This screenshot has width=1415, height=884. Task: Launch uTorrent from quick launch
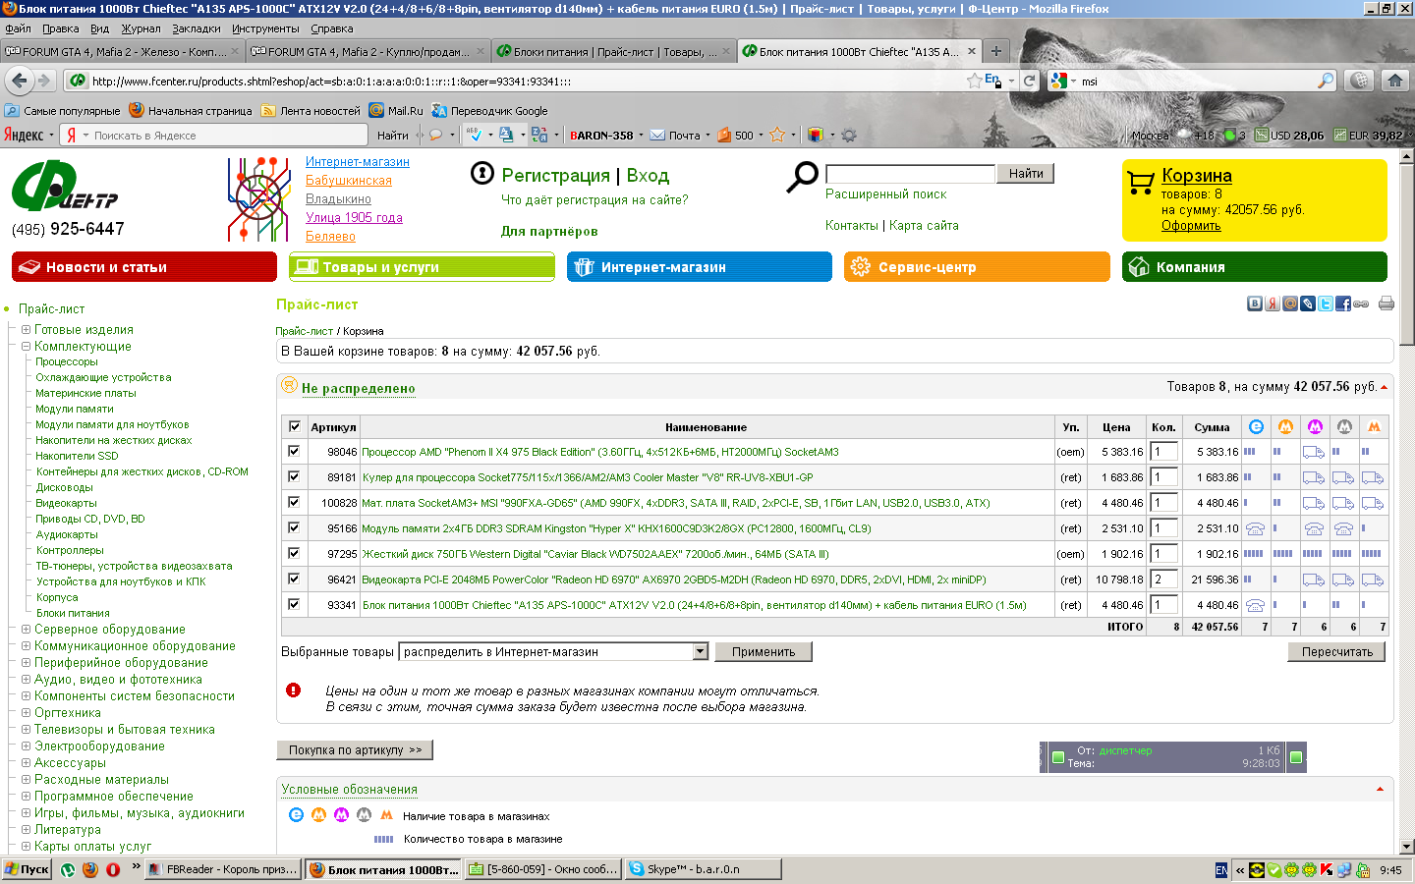coord(68,869)
